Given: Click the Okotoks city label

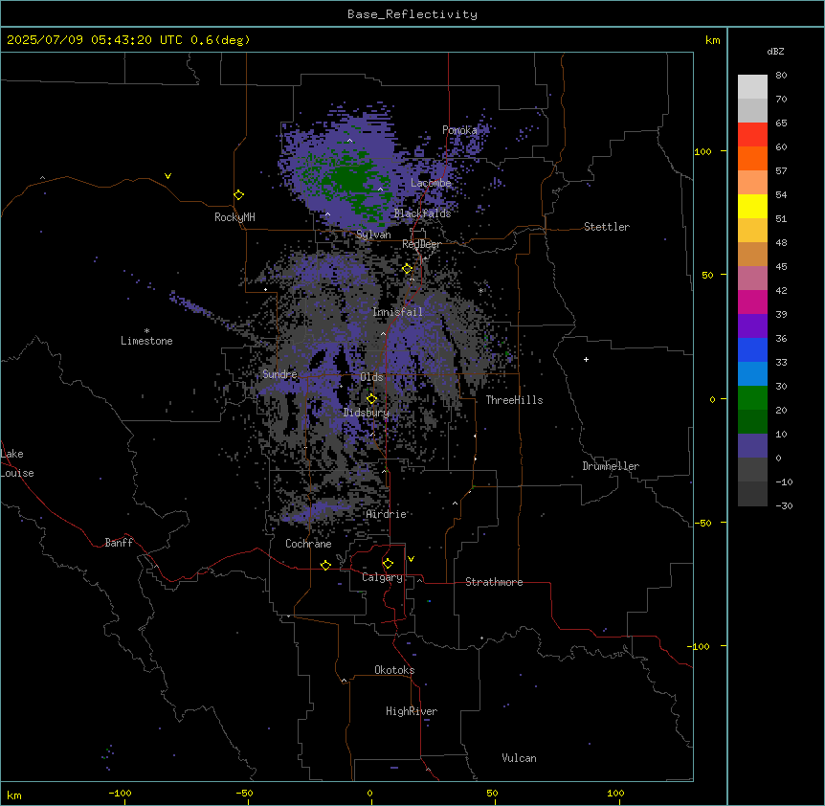Looking at the screenshot, I should pyautogui.click(x=394, y=670).
